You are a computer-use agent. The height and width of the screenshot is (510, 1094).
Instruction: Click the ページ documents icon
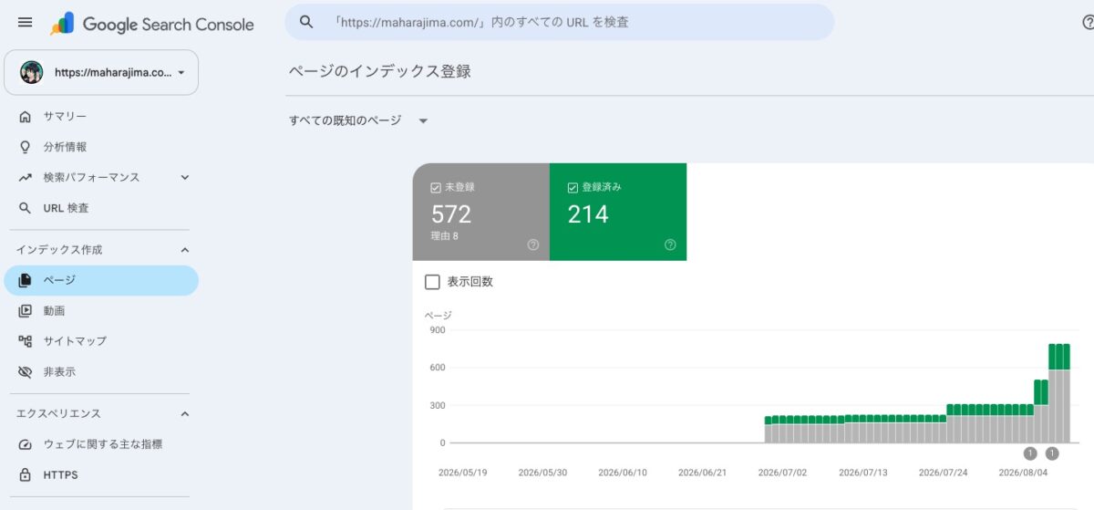[x=25, y=280]
